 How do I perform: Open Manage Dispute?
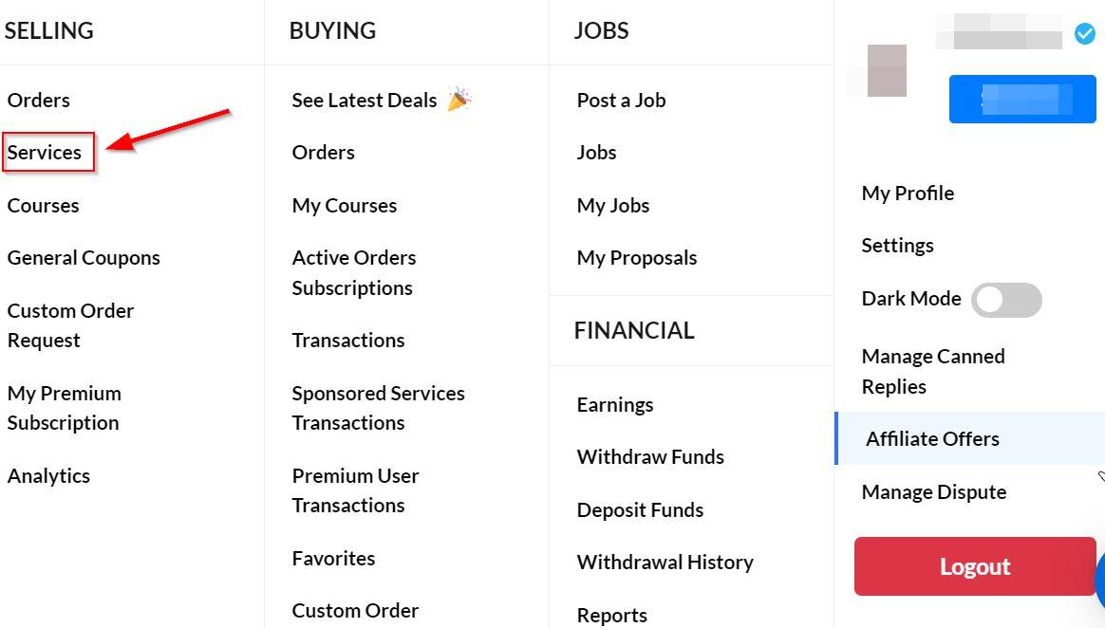click(934, 491)
